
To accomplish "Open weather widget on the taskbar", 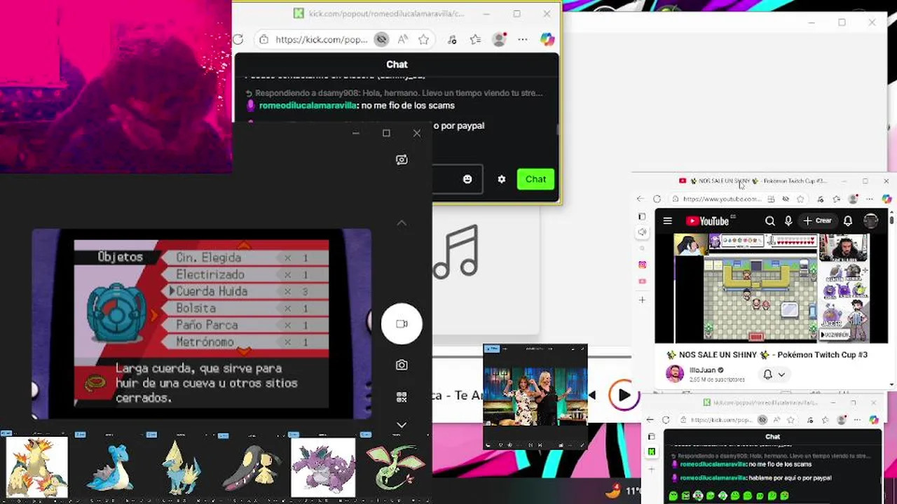I will point(624,490).
